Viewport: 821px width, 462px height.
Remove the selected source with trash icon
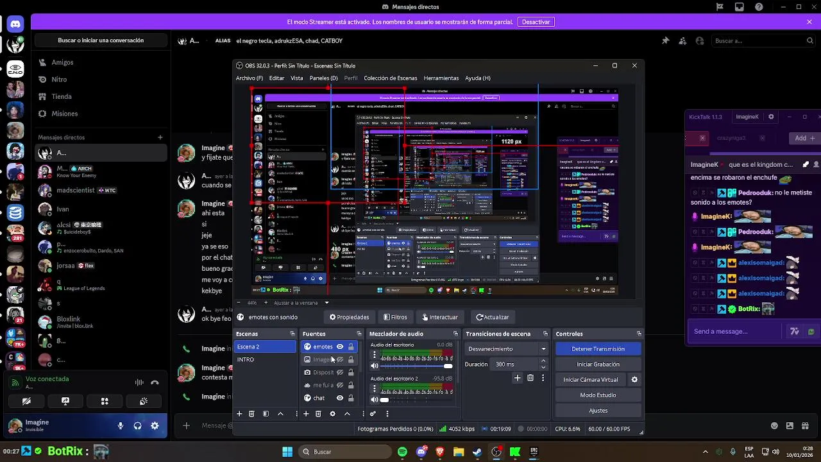coord(318,414)
